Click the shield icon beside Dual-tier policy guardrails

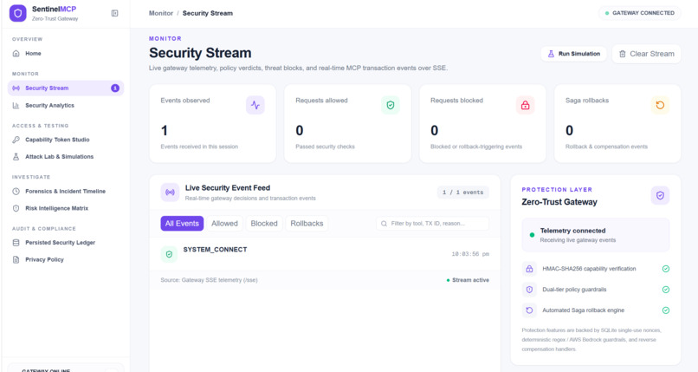[529, 290]
